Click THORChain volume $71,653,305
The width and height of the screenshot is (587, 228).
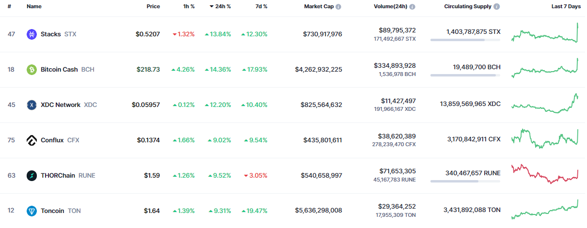[397, 171]
